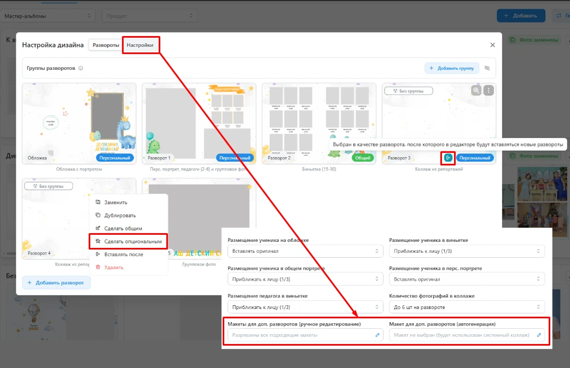The height and width of the screenshot is (368, 570).
Task: Click the Персональный badge on Обложка
Action: coord(115,158)
